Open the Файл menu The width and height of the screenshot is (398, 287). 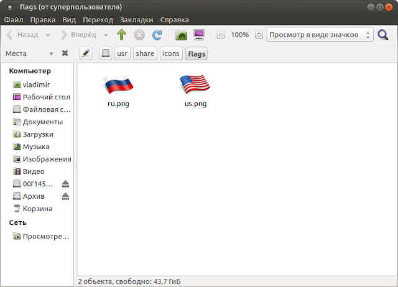coord(14,20)
